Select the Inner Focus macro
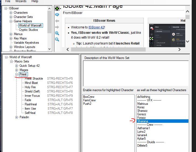 [32, 96]
